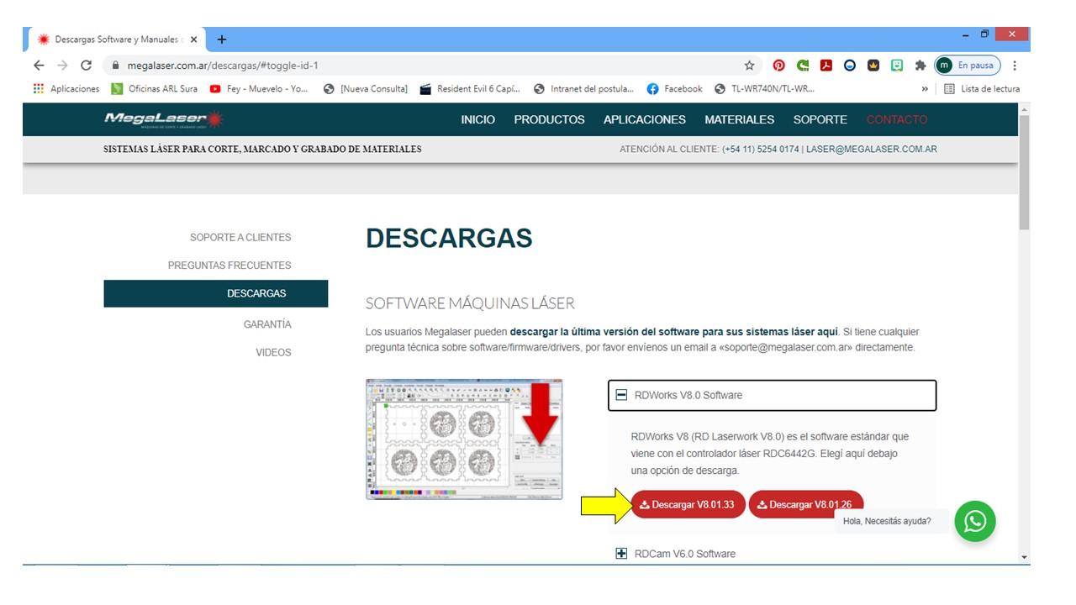Click the customer phone number
Viewport: 1076px width, 605px height.
click(761, 150)
